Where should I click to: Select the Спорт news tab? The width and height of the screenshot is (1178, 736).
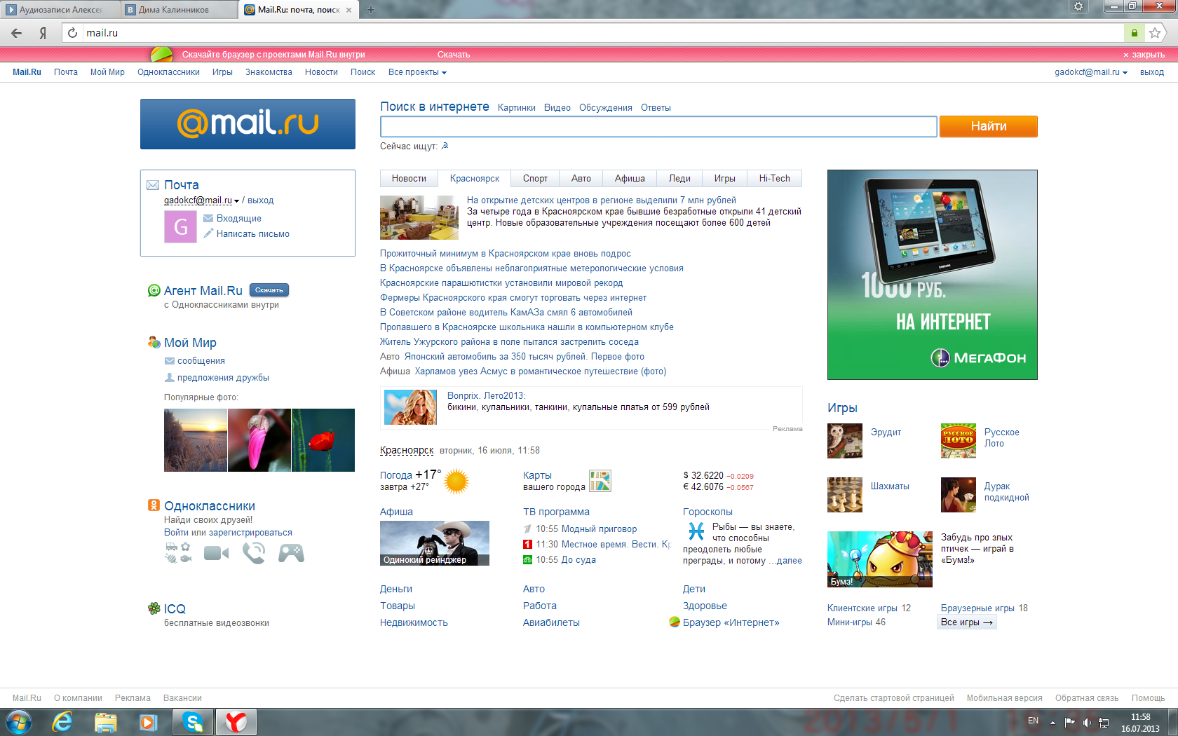(x=535, y=179)
